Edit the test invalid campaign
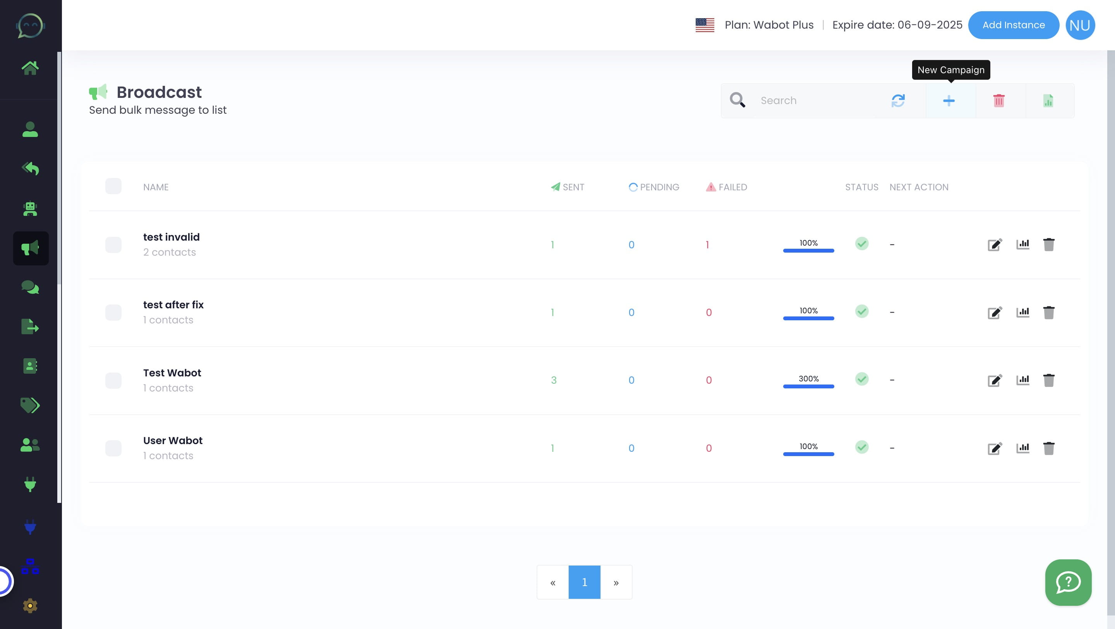This screenshot has height=629, width=1115. tap(995, 244)
